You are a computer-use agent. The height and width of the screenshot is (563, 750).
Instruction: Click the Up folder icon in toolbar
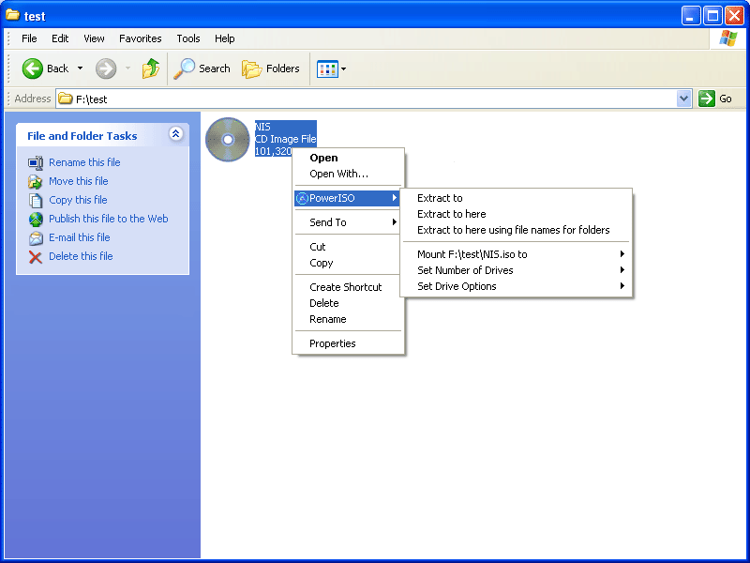[x=150, y=68]
